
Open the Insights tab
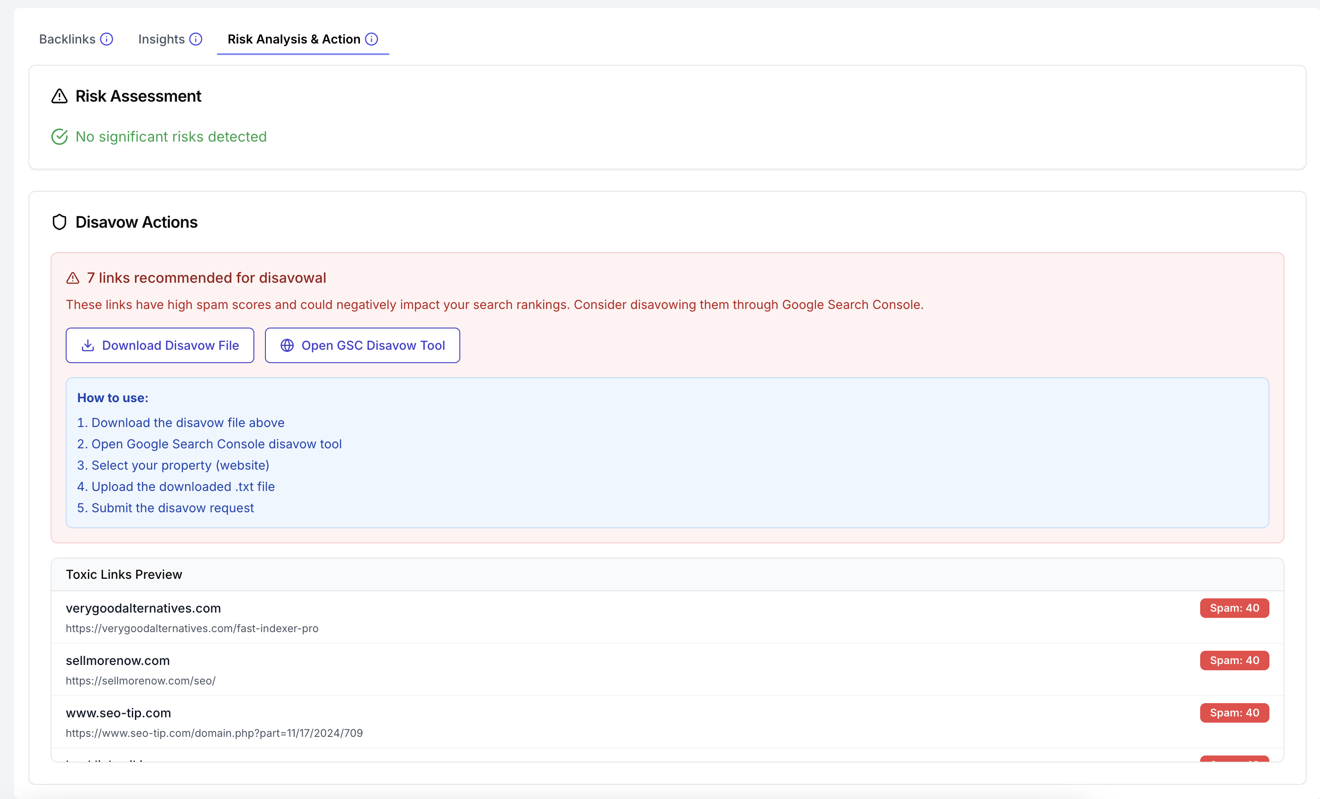coord(161,39)
